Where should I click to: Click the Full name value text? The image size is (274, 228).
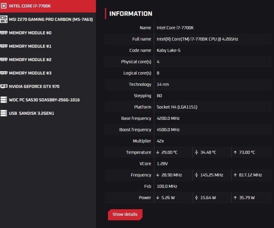[x=197, y=39]
